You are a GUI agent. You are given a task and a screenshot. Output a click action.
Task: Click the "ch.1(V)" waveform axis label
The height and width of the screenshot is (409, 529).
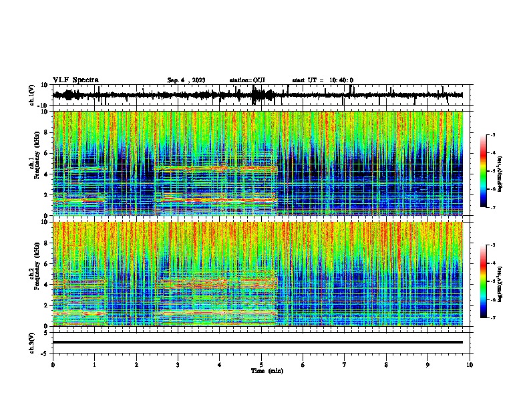click(x=31, y=95)
